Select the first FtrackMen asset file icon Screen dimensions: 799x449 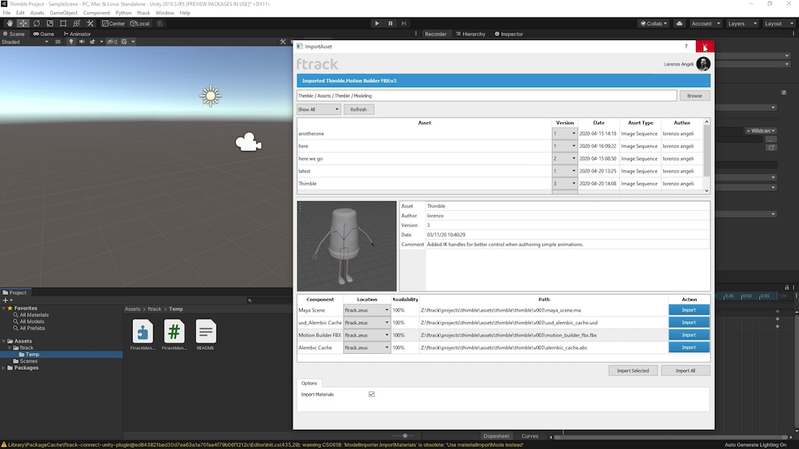tap(143, 332)
